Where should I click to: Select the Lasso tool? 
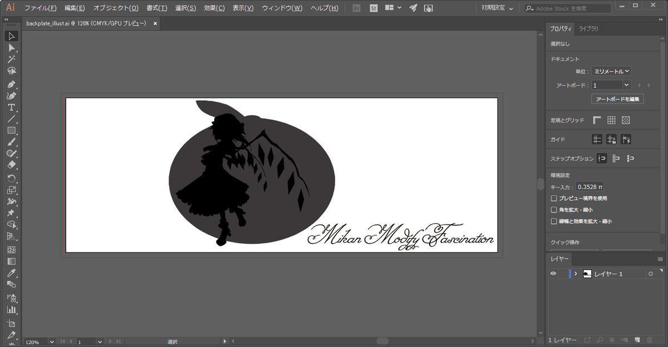(11, 71)
